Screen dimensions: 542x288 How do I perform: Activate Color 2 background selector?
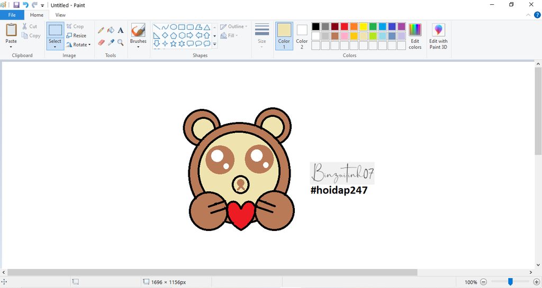point(302,36)
